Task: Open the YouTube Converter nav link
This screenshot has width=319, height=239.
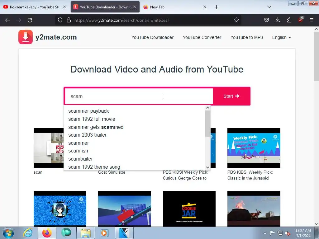Action: click(202, 37)
